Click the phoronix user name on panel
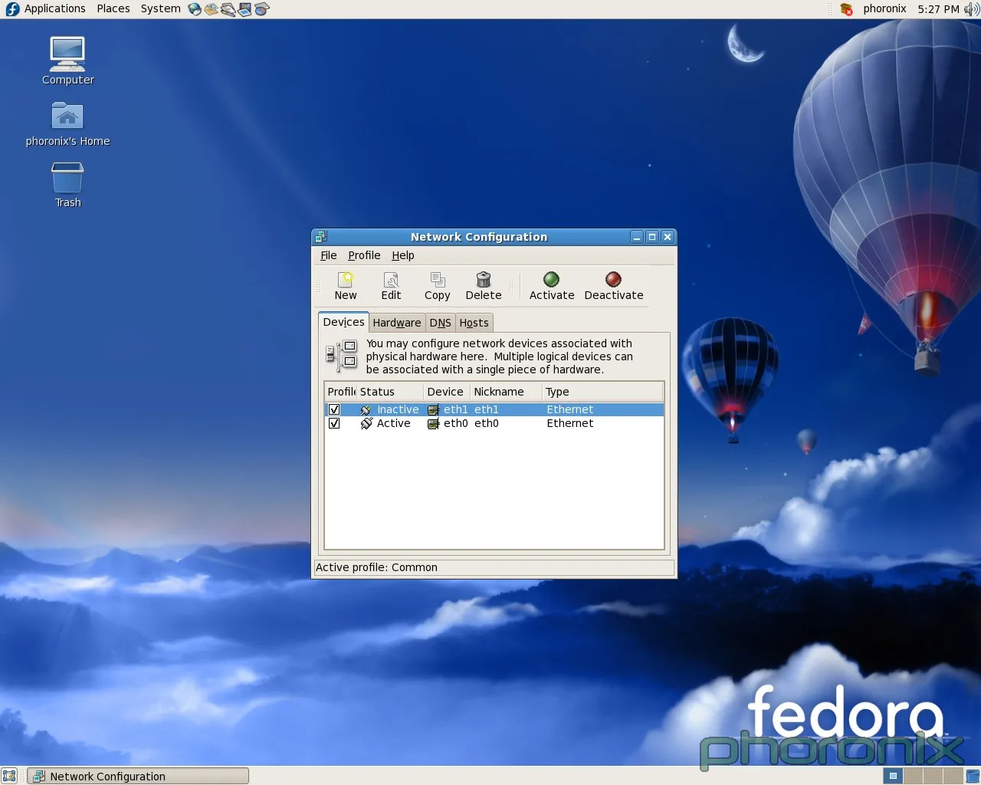The width and height of the screenshot is (981, 785). click(x=884, y=8)
